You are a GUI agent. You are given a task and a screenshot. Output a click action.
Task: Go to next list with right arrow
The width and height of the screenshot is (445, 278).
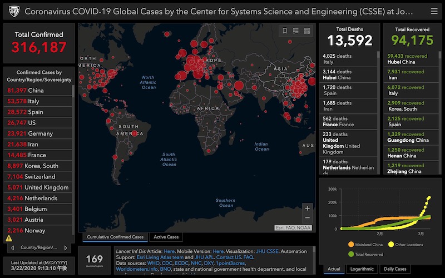pos(66,247)
